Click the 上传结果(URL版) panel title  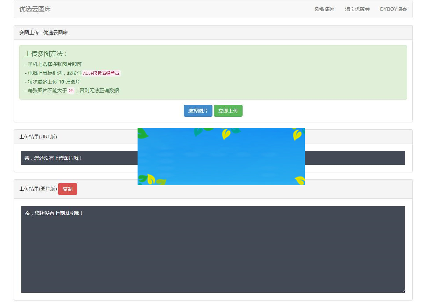[x=38, y=137]
